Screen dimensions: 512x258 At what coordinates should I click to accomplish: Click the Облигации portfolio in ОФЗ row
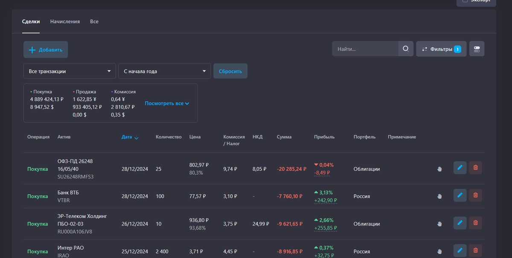point(367,169)
